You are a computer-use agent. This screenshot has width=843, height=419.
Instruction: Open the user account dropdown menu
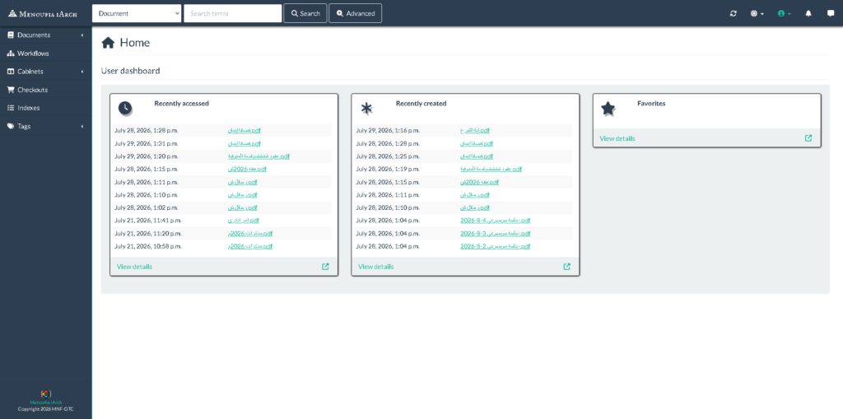click(785, 13)
